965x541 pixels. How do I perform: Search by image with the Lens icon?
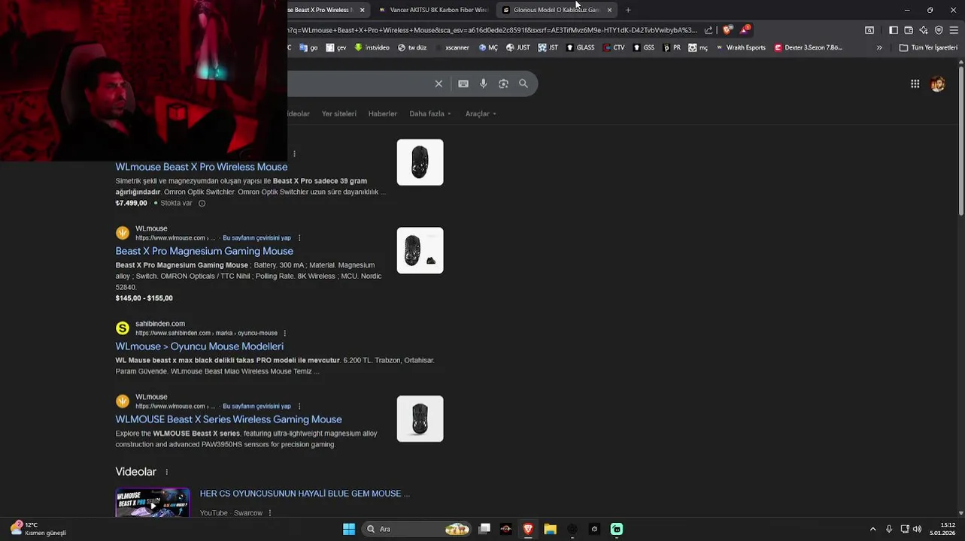[503, 83]
